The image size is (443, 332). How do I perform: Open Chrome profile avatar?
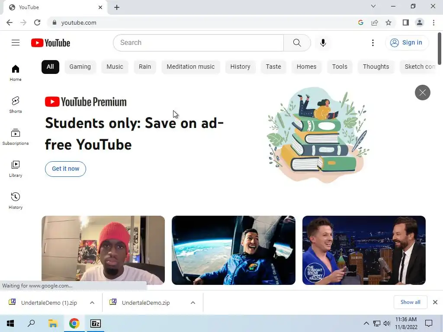tap(420, 22)
